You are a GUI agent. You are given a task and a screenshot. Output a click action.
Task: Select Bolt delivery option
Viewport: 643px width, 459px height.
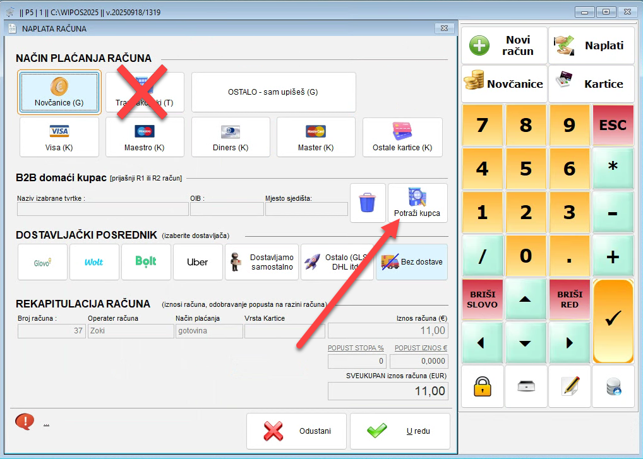(146, 262)
